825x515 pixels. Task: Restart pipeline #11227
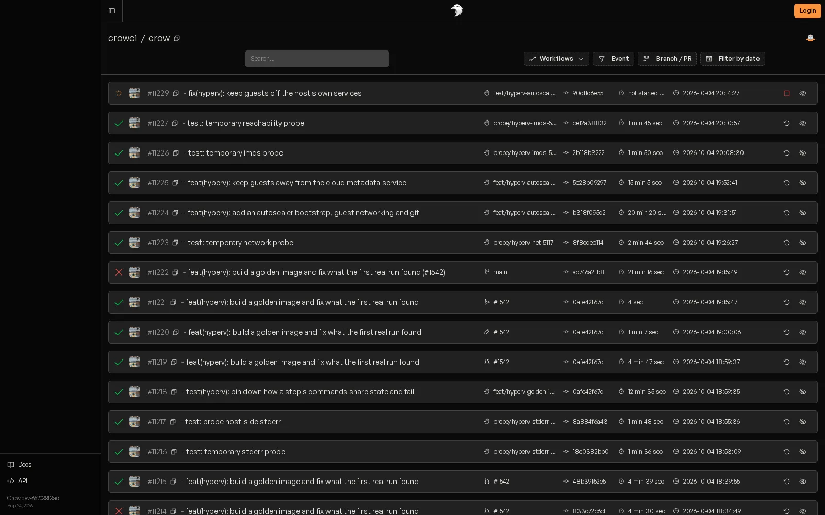pos(787,123)
